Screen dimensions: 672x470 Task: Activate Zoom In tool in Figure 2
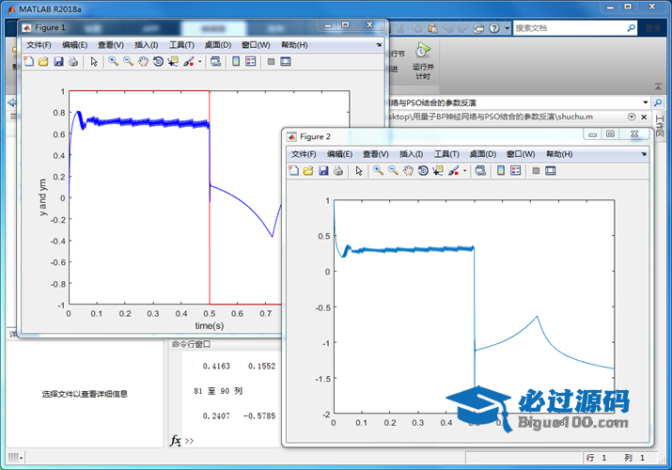(x=378, y=171)
